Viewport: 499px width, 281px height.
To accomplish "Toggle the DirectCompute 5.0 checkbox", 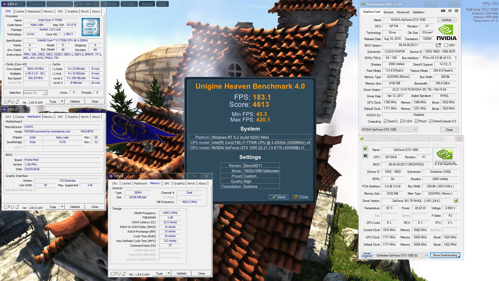I will [431, 121].
